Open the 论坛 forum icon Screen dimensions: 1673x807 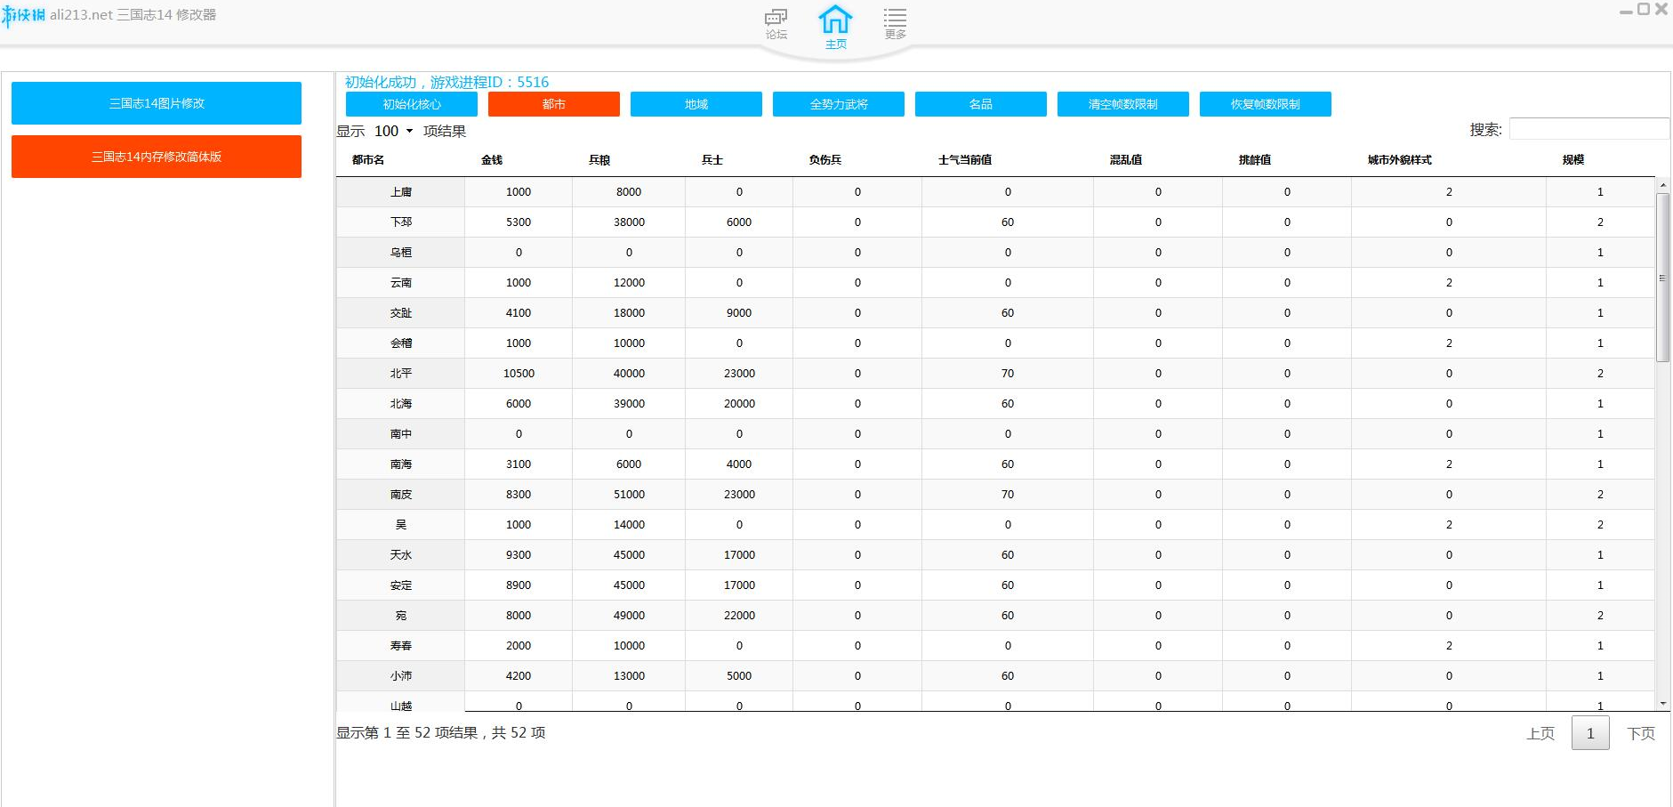tap(776, 23)
